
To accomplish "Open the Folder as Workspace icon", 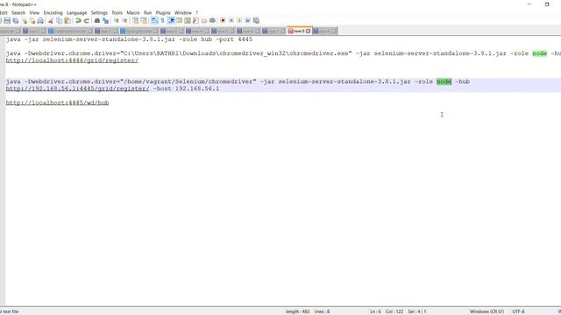I will pos(204,21).
